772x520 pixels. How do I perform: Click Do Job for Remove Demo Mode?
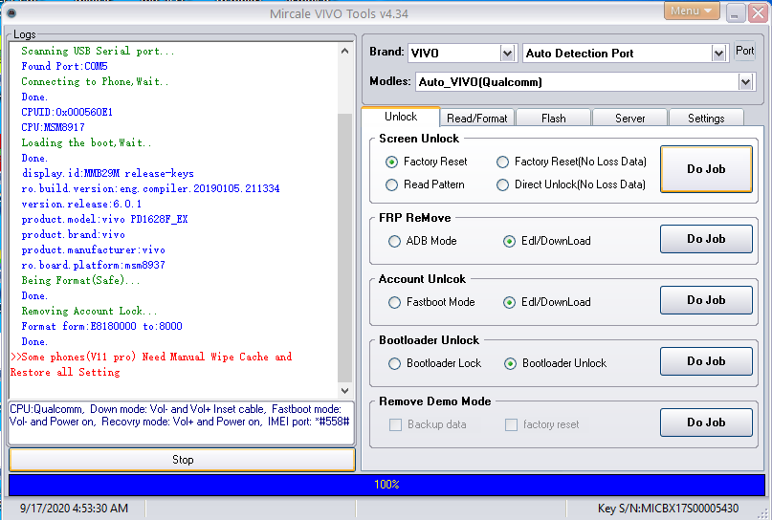706,422
